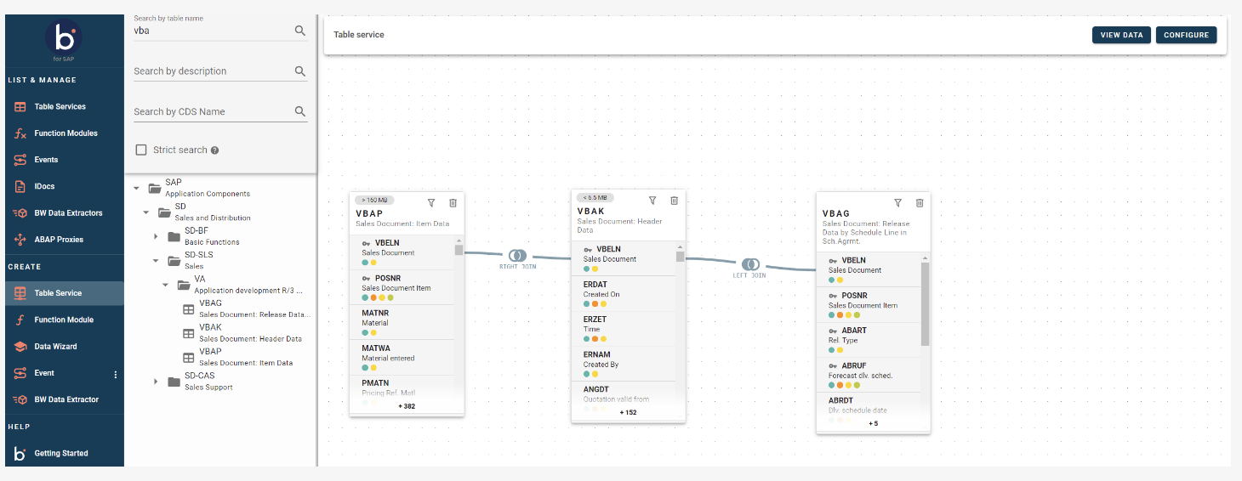Click the options dots beside Event

116,374
